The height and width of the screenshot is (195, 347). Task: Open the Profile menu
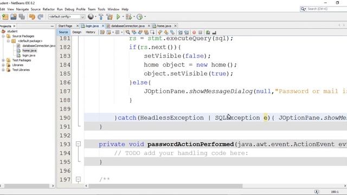[81, 9]
